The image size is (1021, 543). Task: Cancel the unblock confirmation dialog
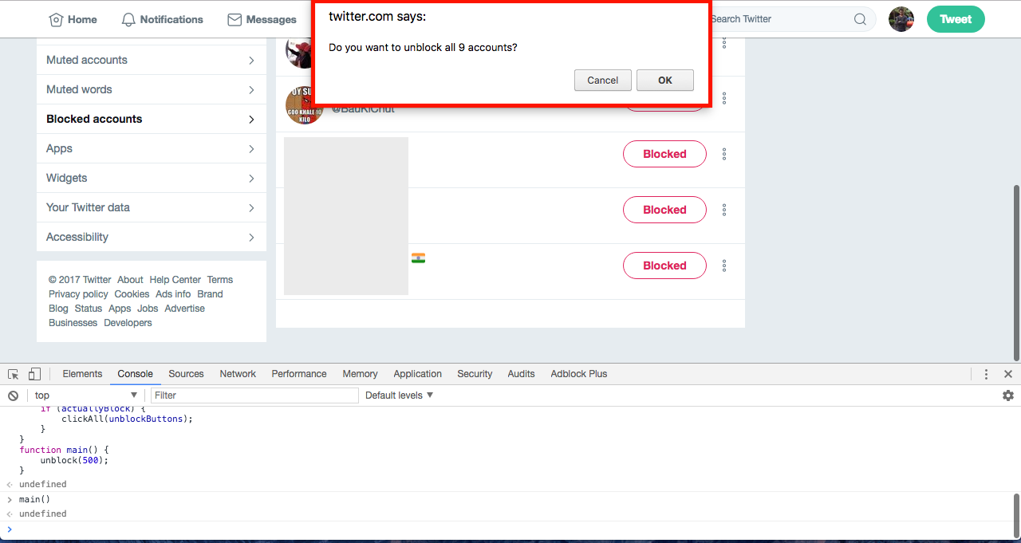tap(603, 80)
